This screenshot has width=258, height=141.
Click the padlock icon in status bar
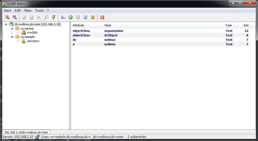coord(37,137)
